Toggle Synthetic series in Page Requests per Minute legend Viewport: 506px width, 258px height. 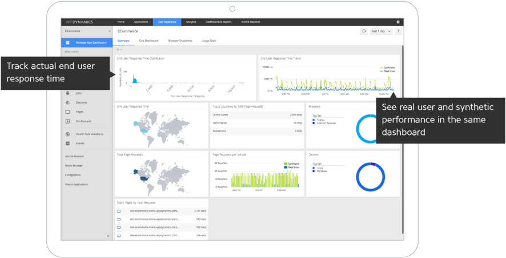pyautogui.click(x=285, y=163)
